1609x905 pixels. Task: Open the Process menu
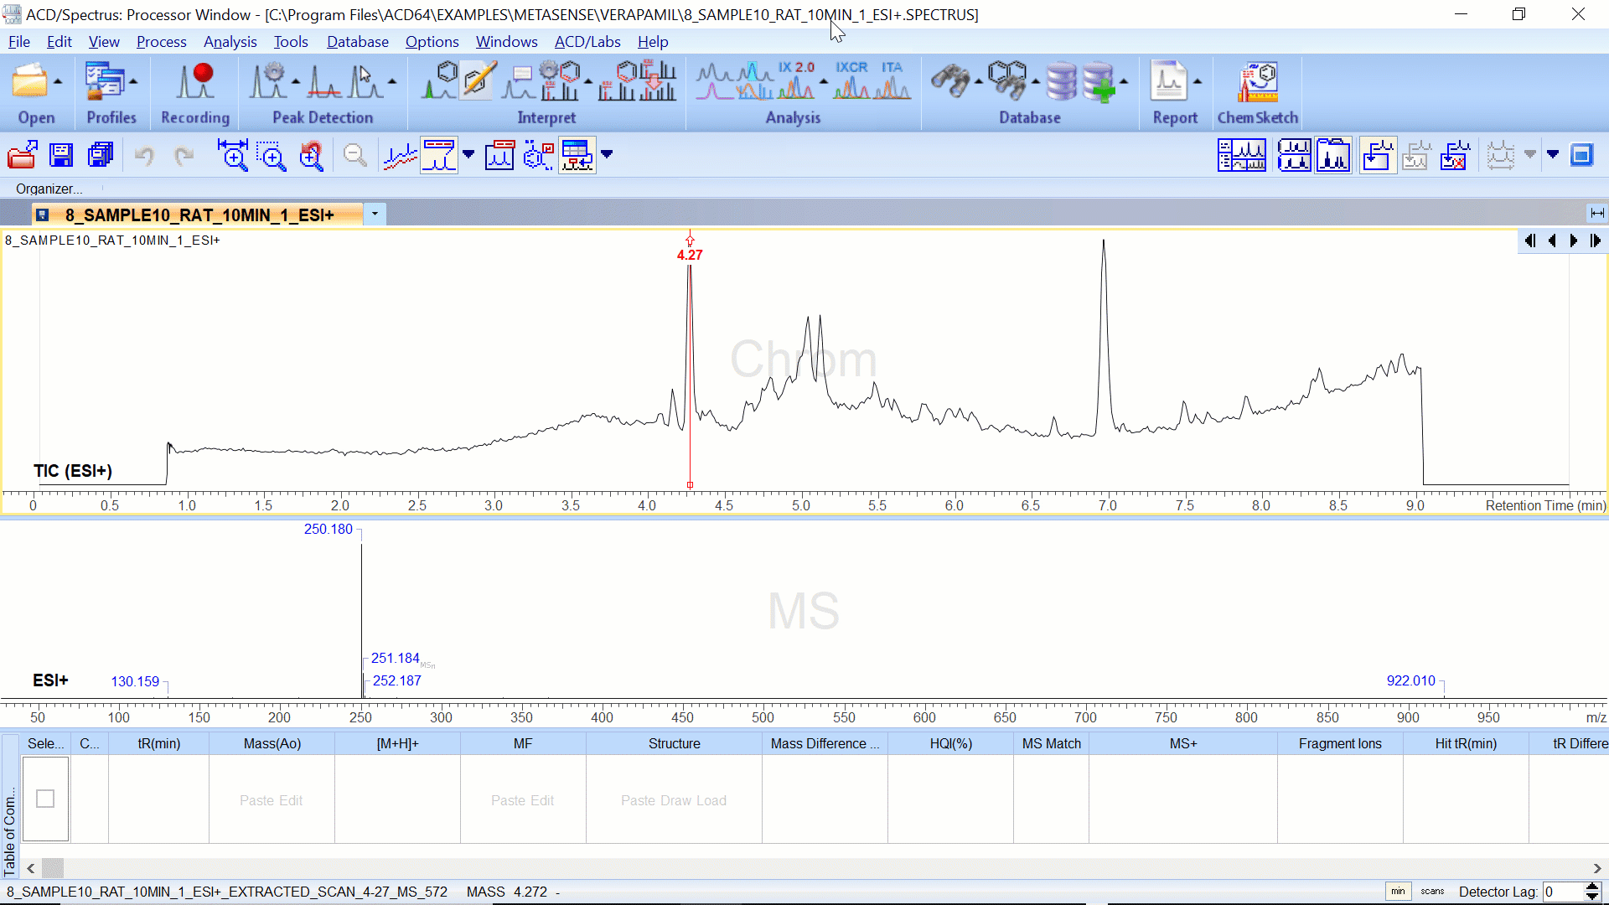(161, 42)
